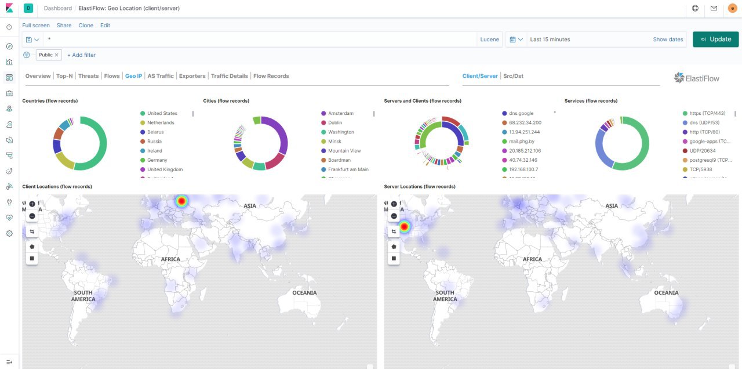Open Discover from the compass sidebar icon
The height and width of the screenshot is (369, 742).
click(x=9, y=46)
